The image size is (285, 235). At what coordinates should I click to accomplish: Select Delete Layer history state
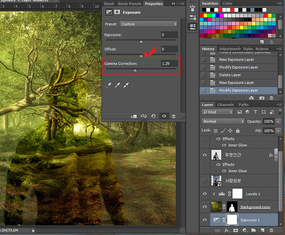coord(239,75)
